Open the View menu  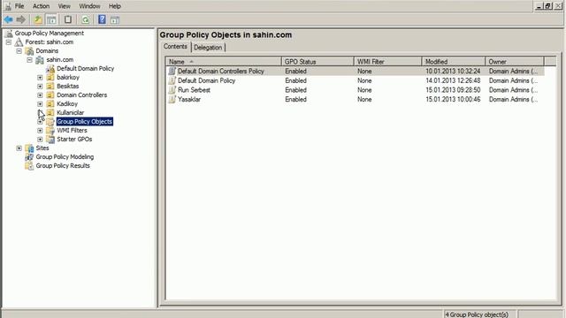(x=65, y=6)
